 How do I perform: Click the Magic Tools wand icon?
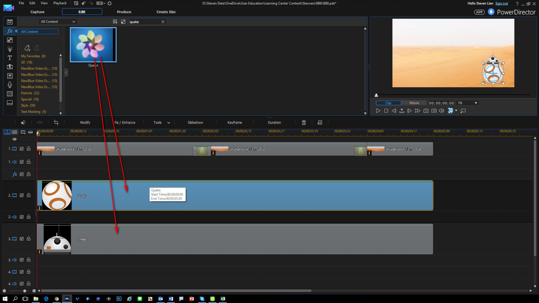(x=23, y=123)
